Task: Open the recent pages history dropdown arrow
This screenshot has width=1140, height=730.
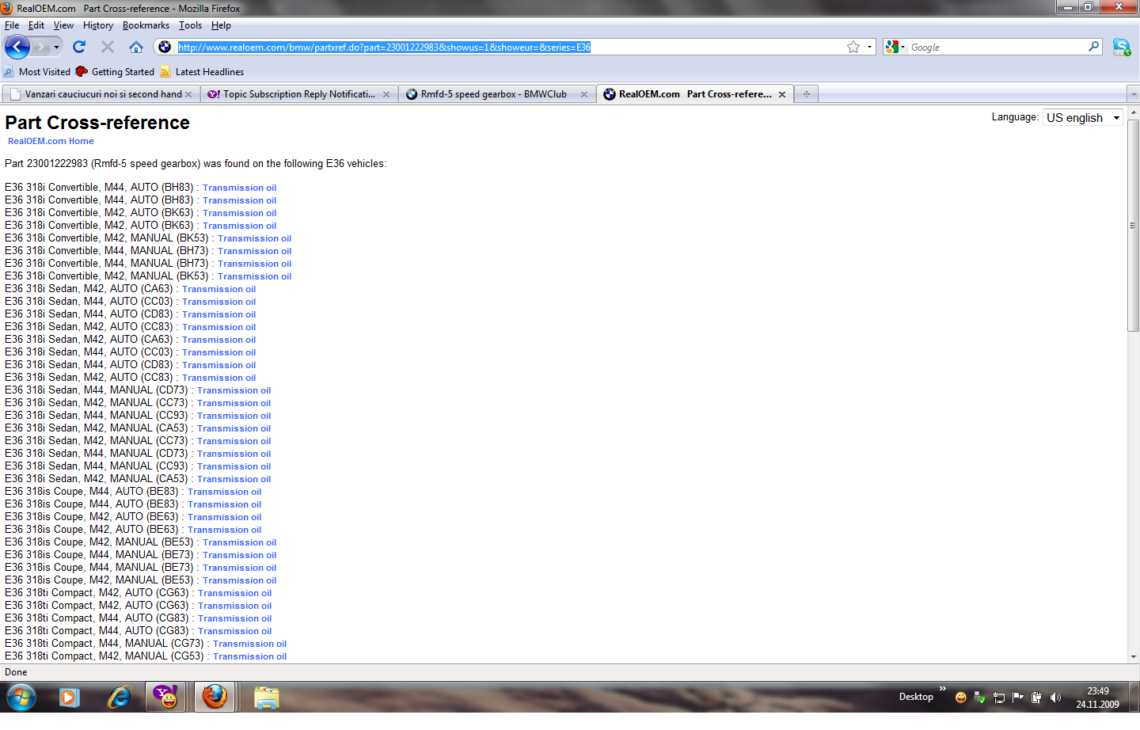Action: [56, 48]
